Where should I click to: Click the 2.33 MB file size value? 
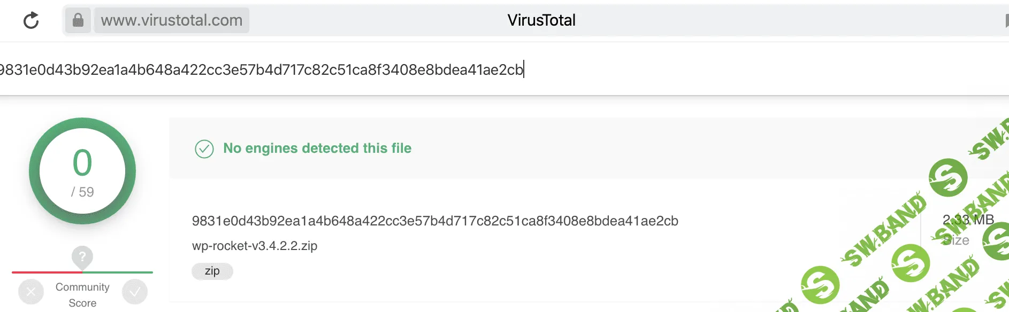point(968,220)
